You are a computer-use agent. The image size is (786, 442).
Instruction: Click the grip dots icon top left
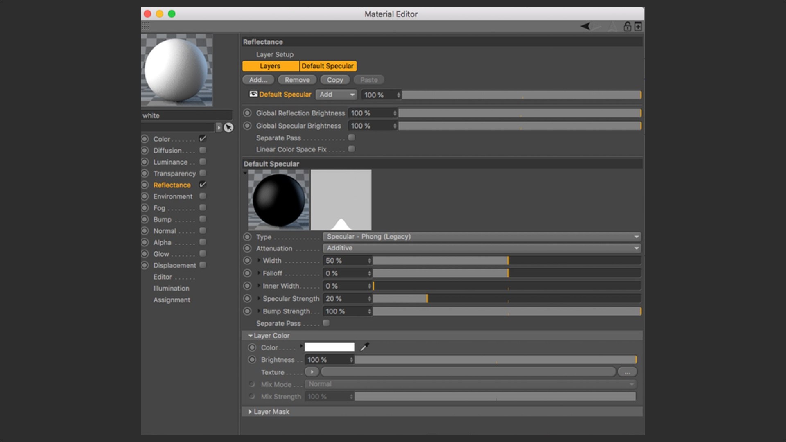click(146, 27)
